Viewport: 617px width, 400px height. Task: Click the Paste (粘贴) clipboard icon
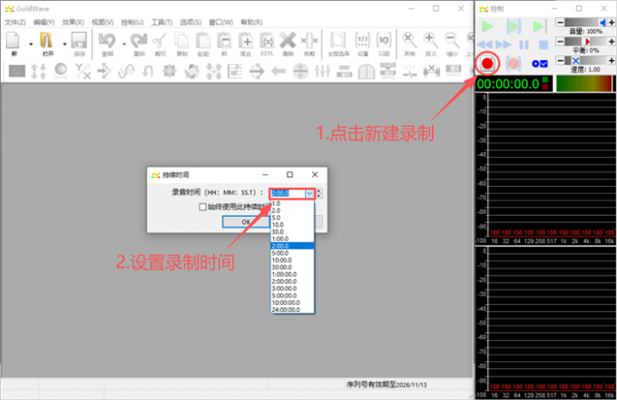point(203,41)
